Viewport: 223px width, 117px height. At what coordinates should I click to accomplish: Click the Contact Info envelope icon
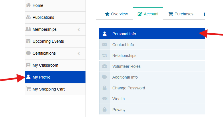(105, 44)
